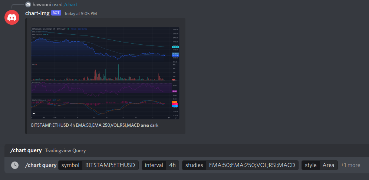Click the clock history icon in command bar

click(x=15, y=165)
